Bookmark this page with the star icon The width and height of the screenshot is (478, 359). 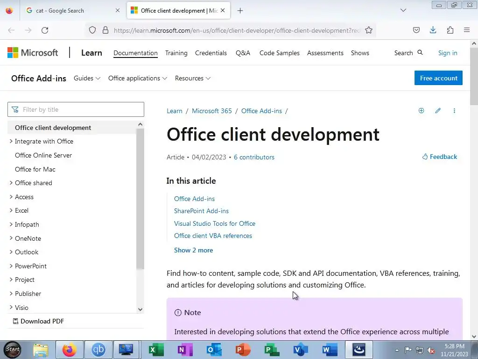[369, 30]
